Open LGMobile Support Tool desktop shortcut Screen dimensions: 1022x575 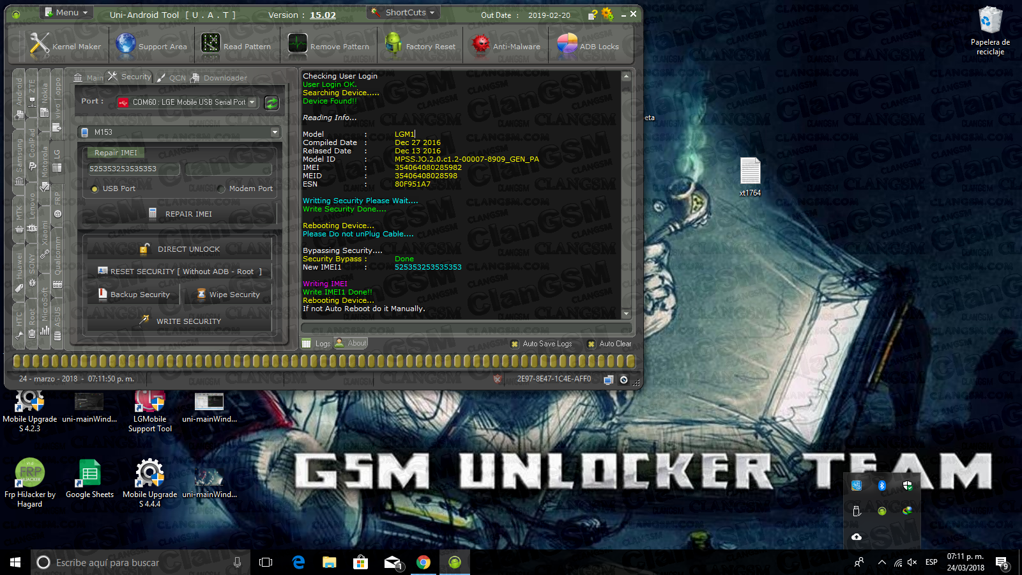click(x=149, y=411)
